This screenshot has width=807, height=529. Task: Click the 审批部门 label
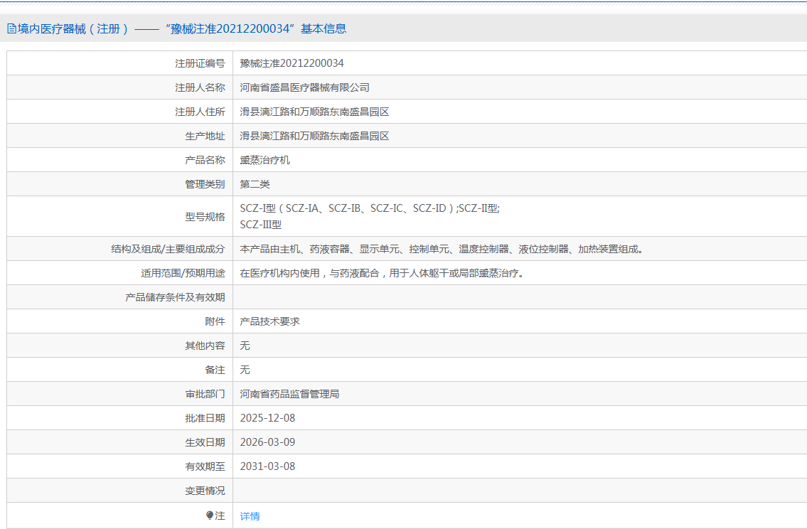[x=205, y=394]
